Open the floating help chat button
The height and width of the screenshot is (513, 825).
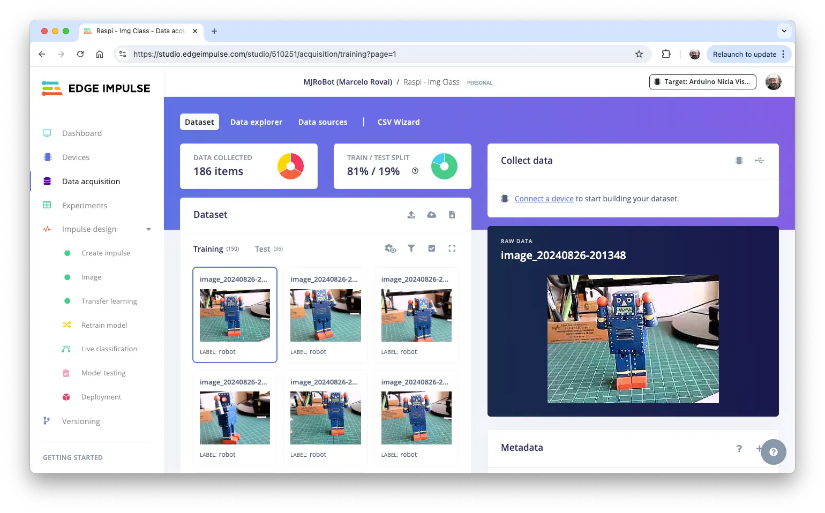tap(773, 452)
